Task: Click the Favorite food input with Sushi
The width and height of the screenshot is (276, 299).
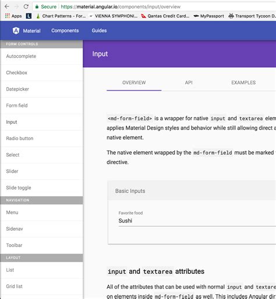Action: 197,221
